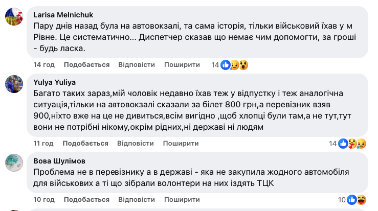This screenshot has width=378, height=211.
Task: View reaction icons on Yulya Yuliya's comment
Action: tap(352, 144)
